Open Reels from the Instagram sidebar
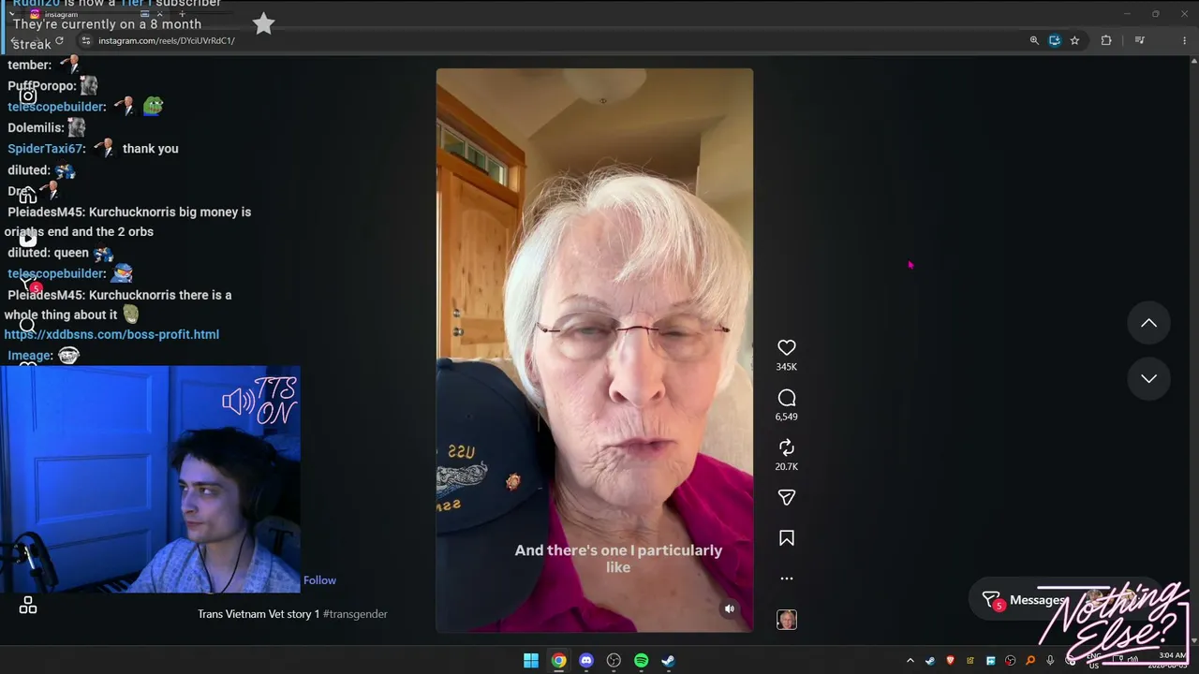Viewport: 1199px width, 674px height. [x=28, y=239]
